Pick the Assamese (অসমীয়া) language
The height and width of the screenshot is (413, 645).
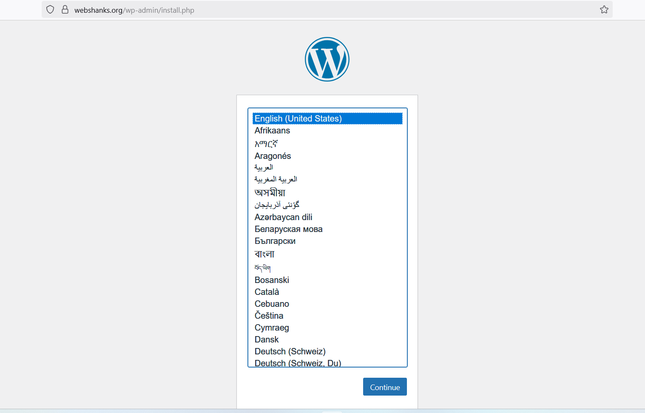[x=327, y=192]
